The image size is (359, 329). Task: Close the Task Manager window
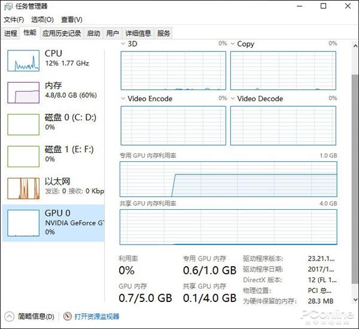click(348, 6)
